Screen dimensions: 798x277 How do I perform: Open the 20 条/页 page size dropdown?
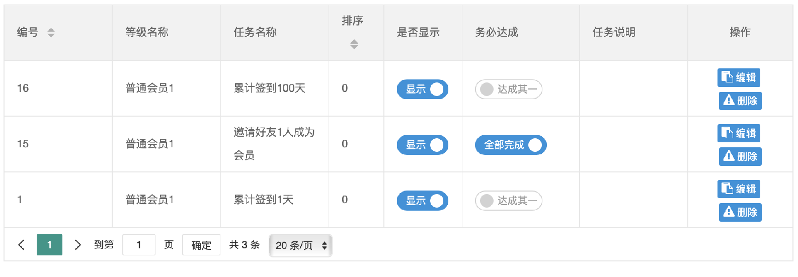(300, 245)
